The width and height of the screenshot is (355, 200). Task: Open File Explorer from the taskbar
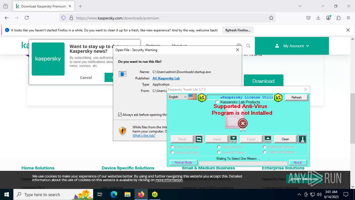click(x=127, y=194)
